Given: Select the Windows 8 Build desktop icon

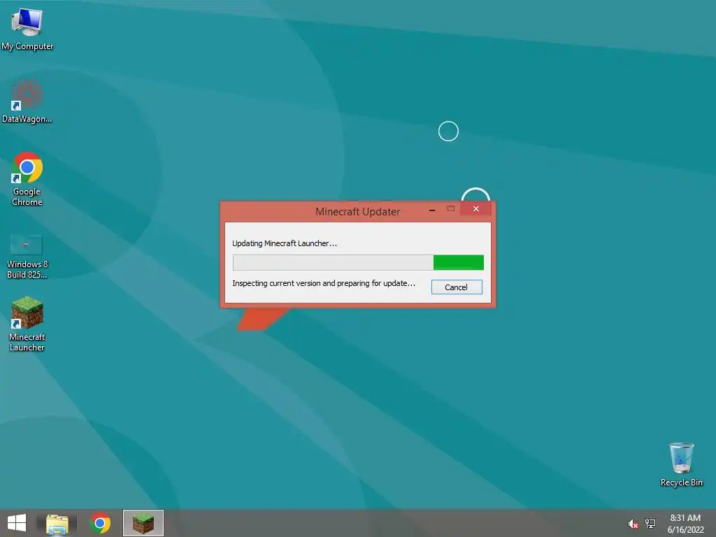Looking at the screenshot, I should (x=27, y=256).
